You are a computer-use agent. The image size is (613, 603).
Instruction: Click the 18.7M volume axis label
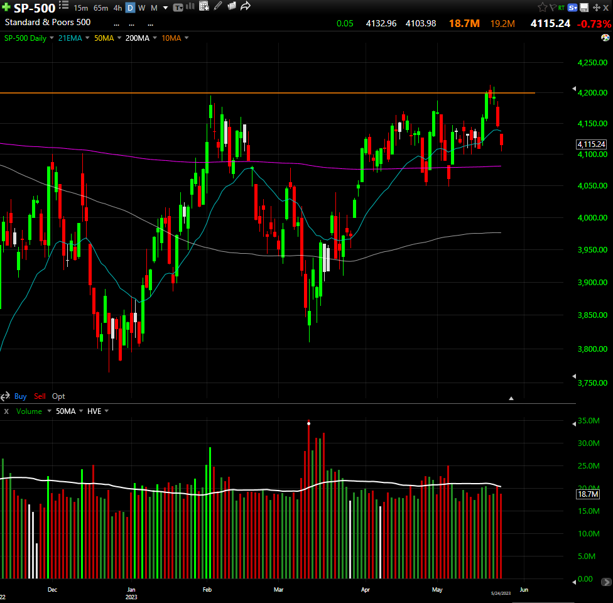pos(588,494)
